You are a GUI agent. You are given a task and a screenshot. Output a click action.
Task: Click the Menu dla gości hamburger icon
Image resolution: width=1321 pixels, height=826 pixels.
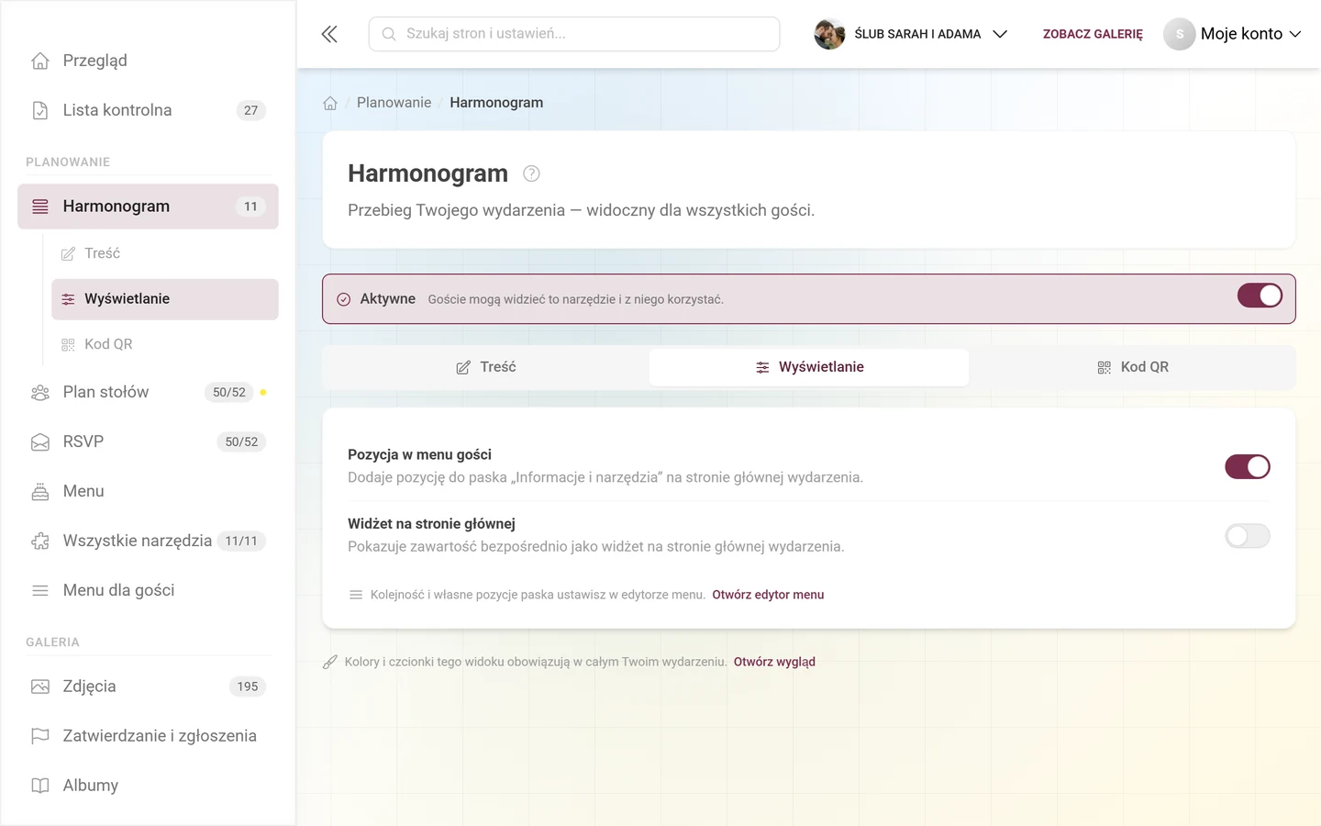(40, 590)
